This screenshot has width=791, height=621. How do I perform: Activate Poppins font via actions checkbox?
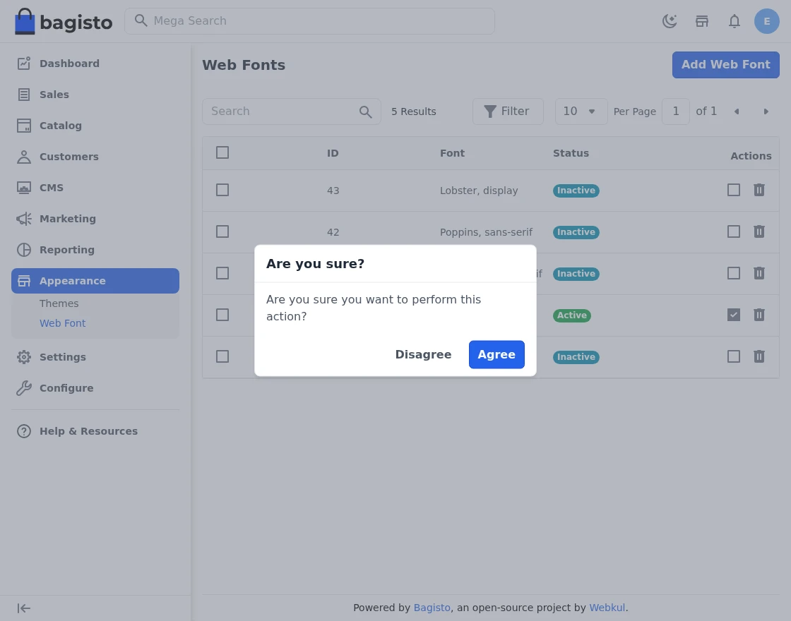(734, 232)
